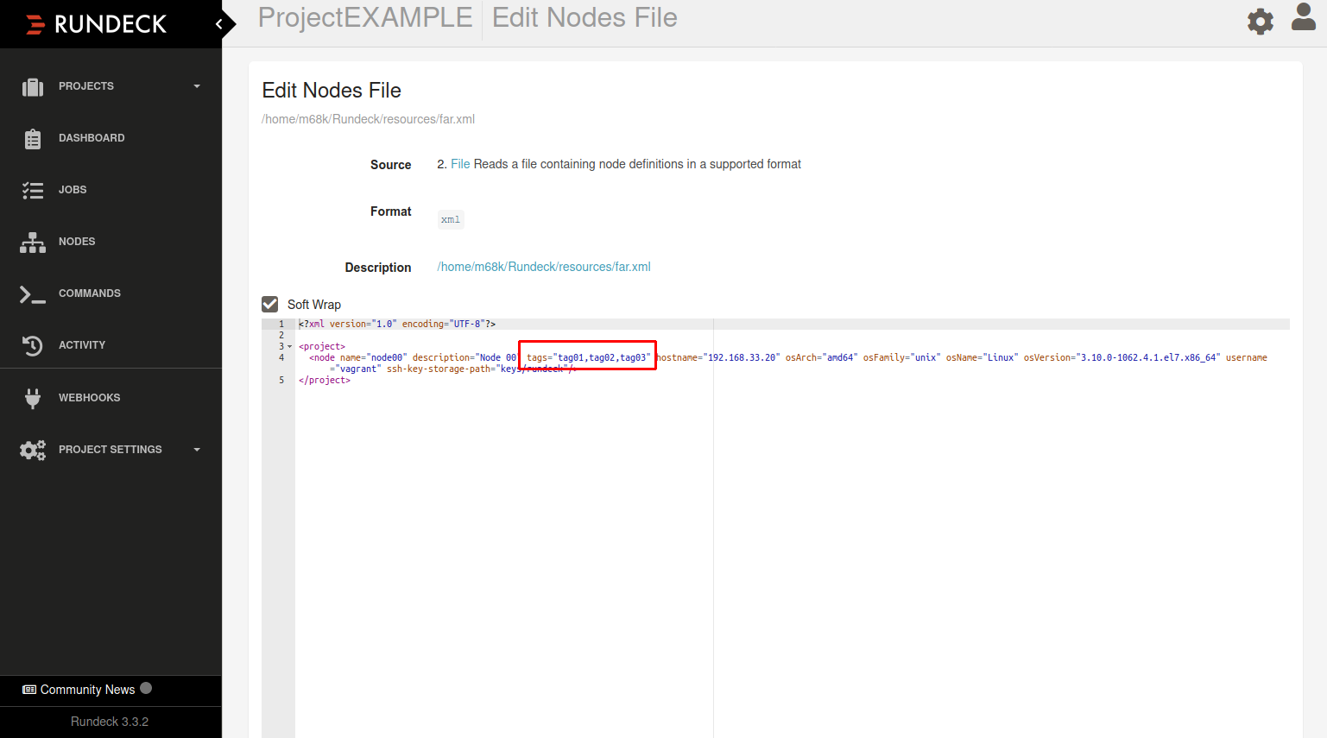Click the ProjectEXAMPLE title
Screen dimensions: 1327x738
[x=364, y=17]
